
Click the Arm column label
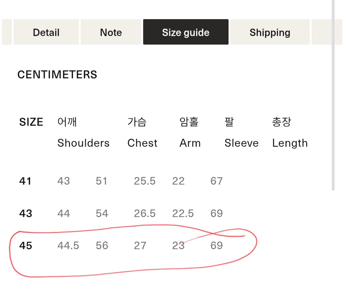190,143
